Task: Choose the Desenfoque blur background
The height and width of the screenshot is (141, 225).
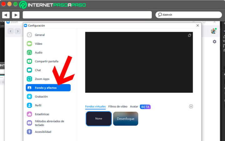Action: point(125,119)
